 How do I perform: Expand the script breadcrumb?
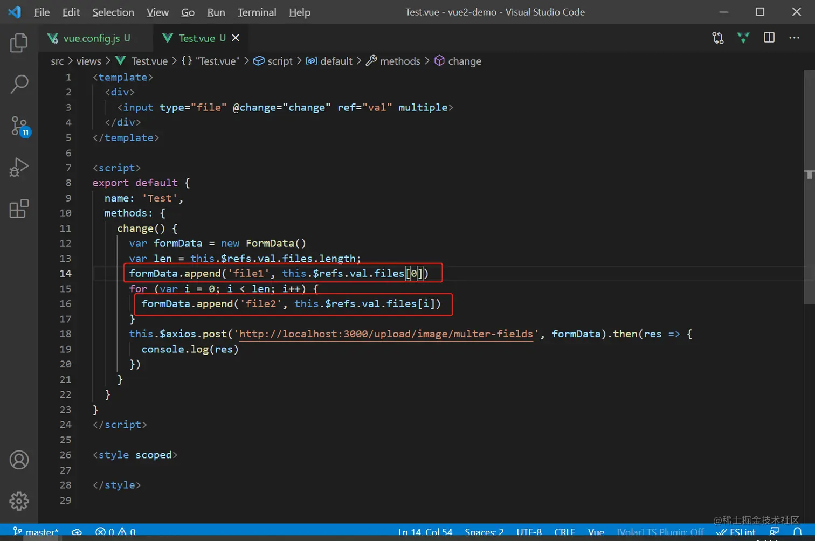pos(273,61)
